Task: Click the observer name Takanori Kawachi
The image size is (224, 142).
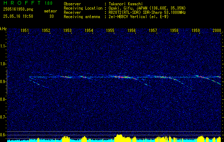Action: click(x=126, y=4)
